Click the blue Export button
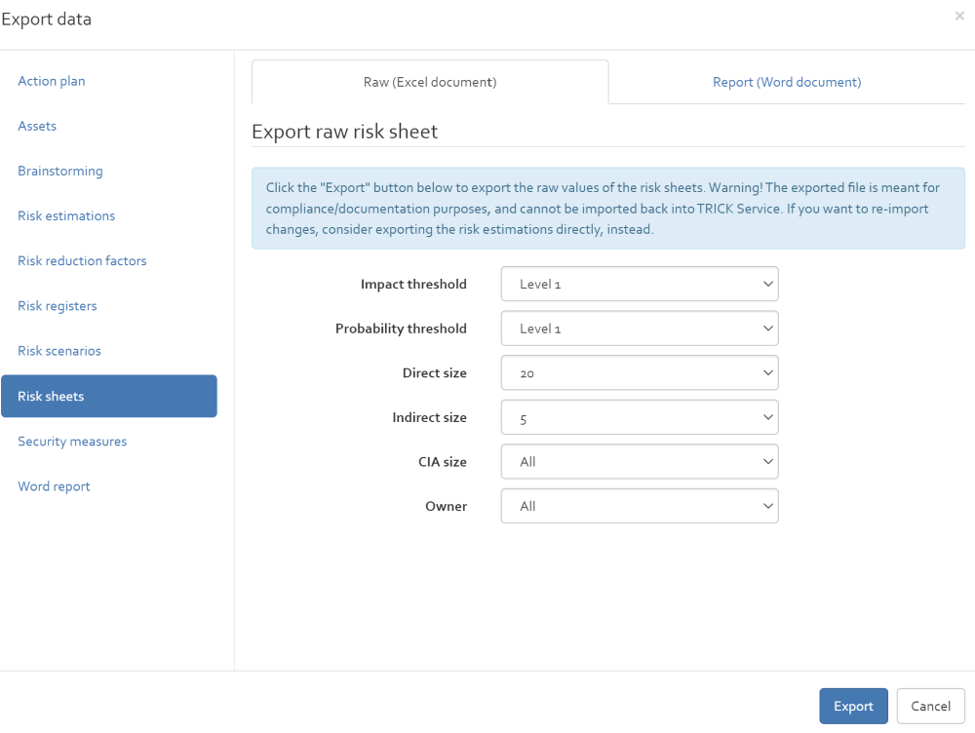The height and width of the screenshot is (733, 975). [x=853, y=707]
